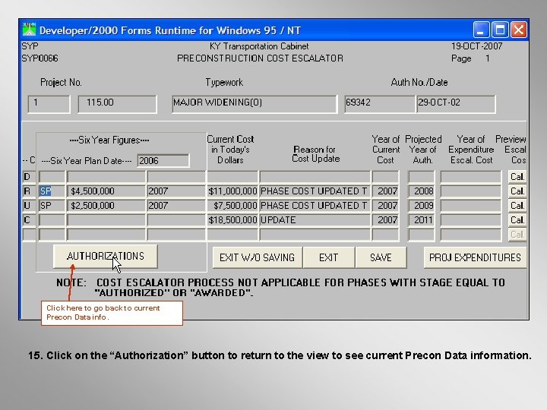Click Projected Year of Auth 2011
Viewport: 547px width, 410px height.
pyautogui.click(x=422, y=220)
